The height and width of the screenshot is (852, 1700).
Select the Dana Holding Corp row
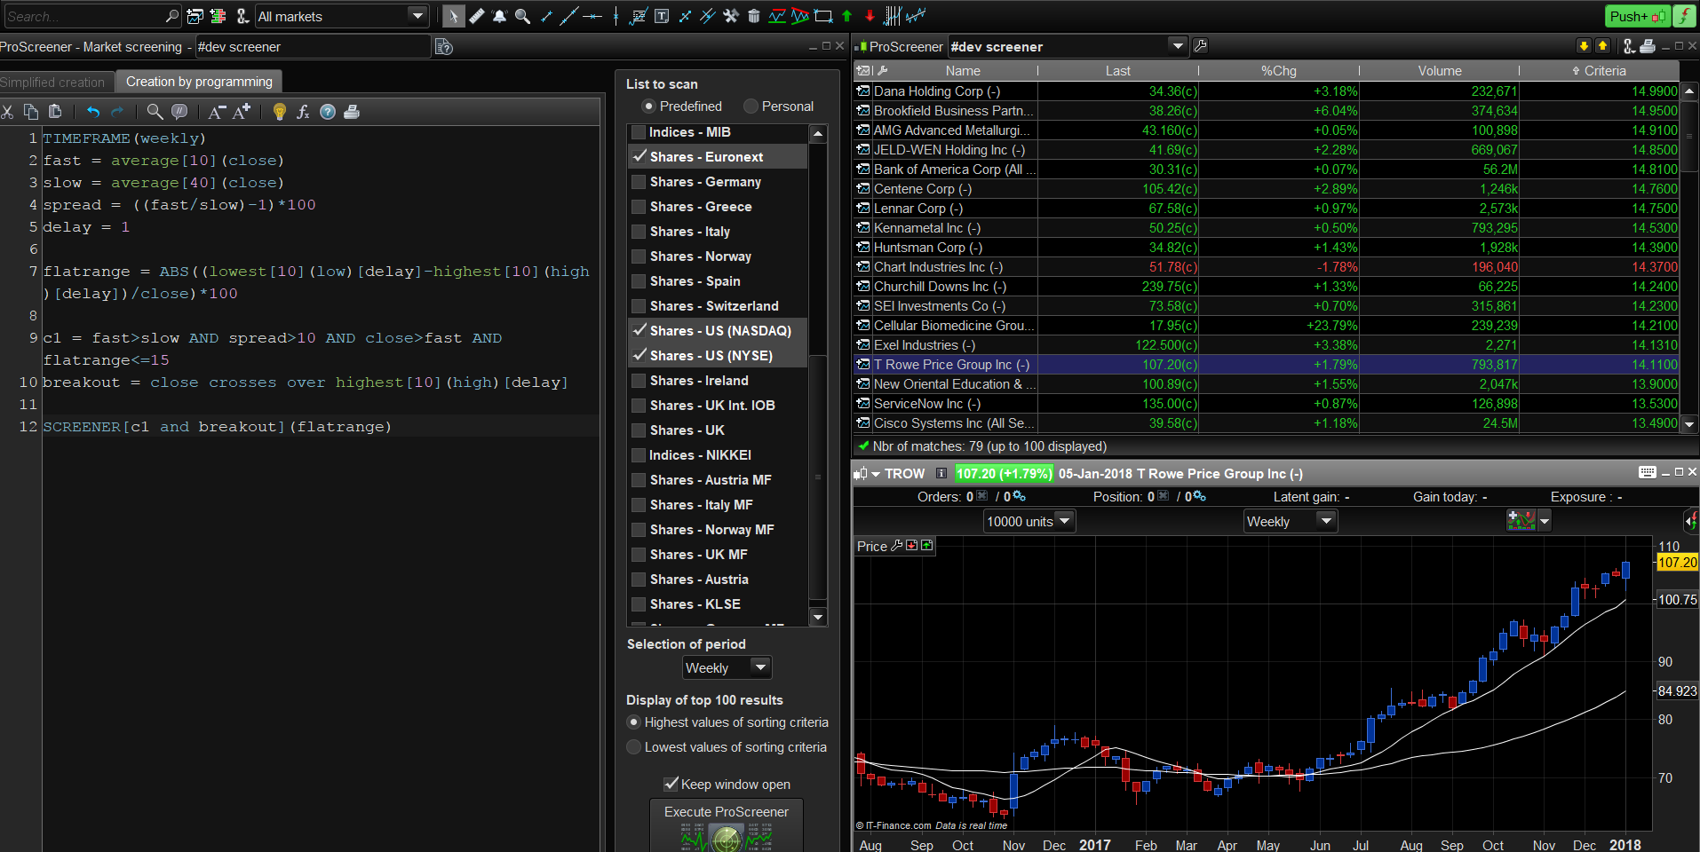click(x=1267, y=91)
